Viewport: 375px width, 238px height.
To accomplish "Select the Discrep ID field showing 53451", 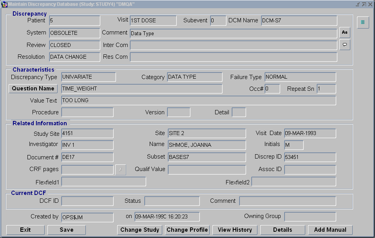I will click(310, 157).
